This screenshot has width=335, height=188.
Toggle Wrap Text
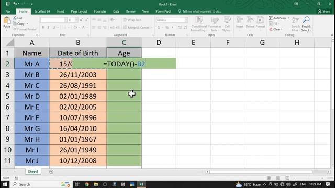(132, 20)
